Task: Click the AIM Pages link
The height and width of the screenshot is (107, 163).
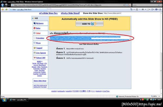Action: point(40,63)
